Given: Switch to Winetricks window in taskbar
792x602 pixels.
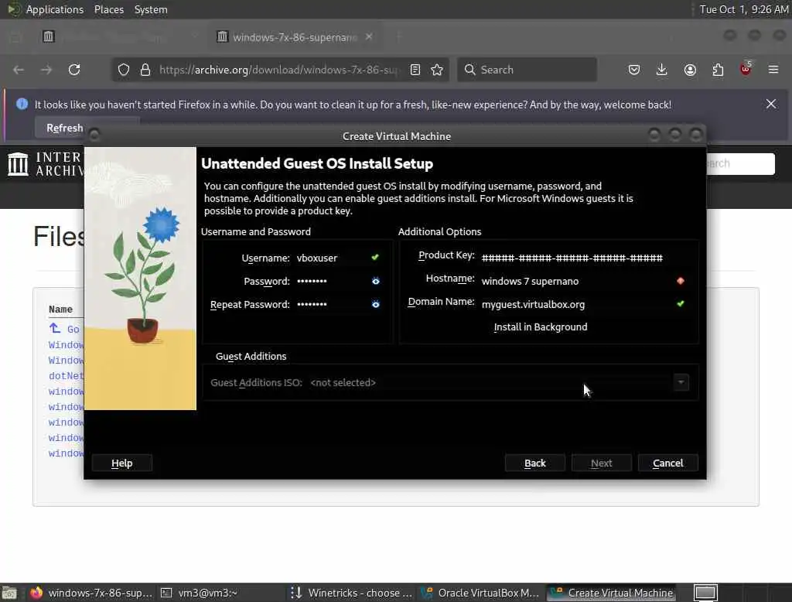Looking at the screenshot, I should pyautogui.click(x=352, y=593).
